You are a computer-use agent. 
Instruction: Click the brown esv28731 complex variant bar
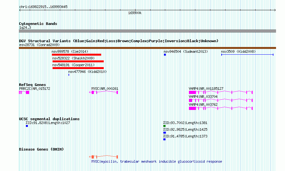coord(147,48)
